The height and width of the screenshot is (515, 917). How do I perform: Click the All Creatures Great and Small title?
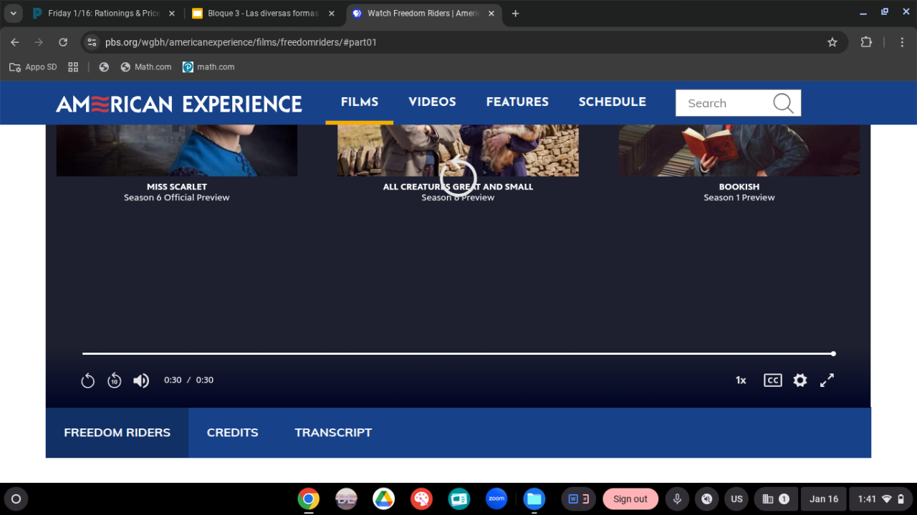pos(458,187)
